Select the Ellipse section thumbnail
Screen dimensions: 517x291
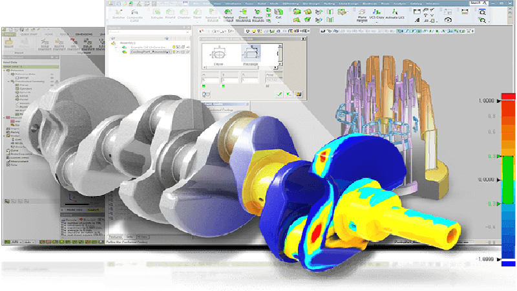(x=218, y=56)
